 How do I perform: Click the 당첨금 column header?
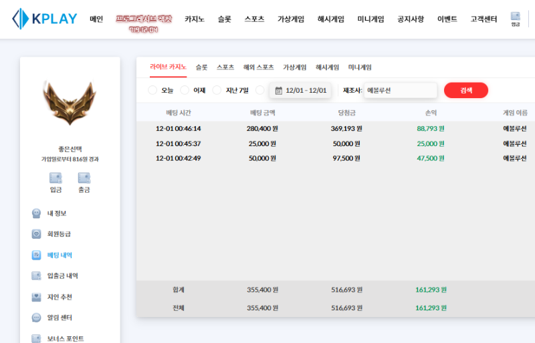point(346,113)
